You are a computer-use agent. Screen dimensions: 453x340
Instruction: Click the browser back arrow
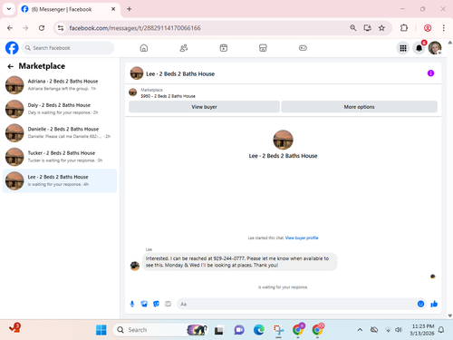pyautogui.click(x=10, y=28)
